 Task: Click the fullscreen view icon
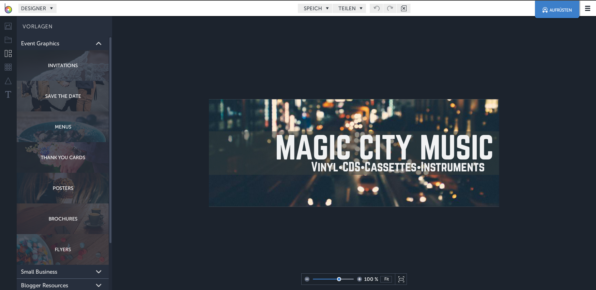[x=401, y=279]
